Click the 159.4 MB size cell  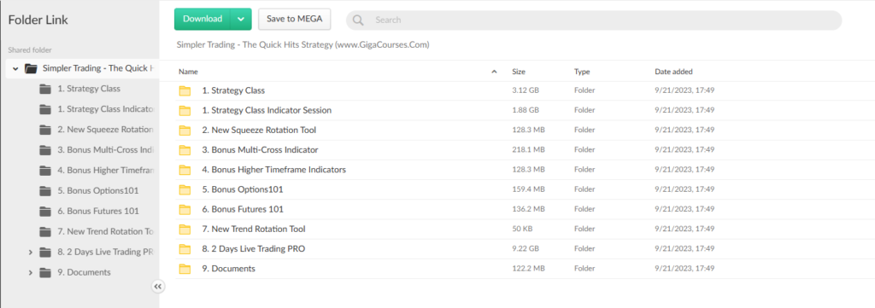click(x=528, y=189)
